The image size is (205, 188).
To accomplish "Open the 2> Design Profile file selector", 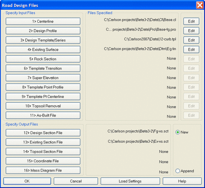I will (43, 31).
